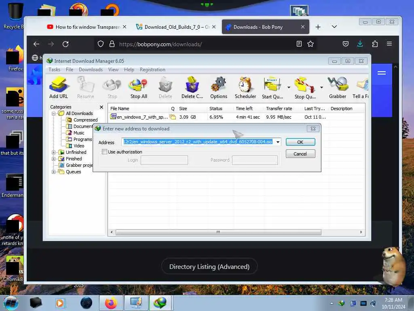Image resolution: width=414 pixels, height=311 pixels.
Task: Click the Directory Listing (Advanced) button
Action: coord(209,266)
